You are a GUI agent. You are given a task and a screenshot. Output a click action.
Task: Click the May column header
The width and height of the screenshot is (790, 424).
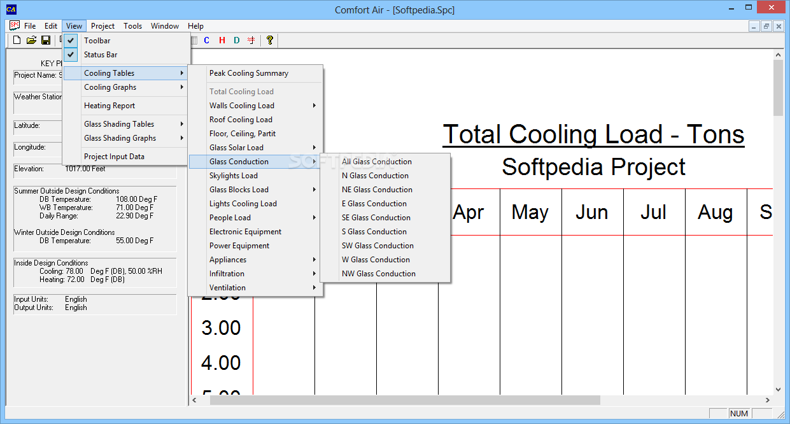pos(530,212)
